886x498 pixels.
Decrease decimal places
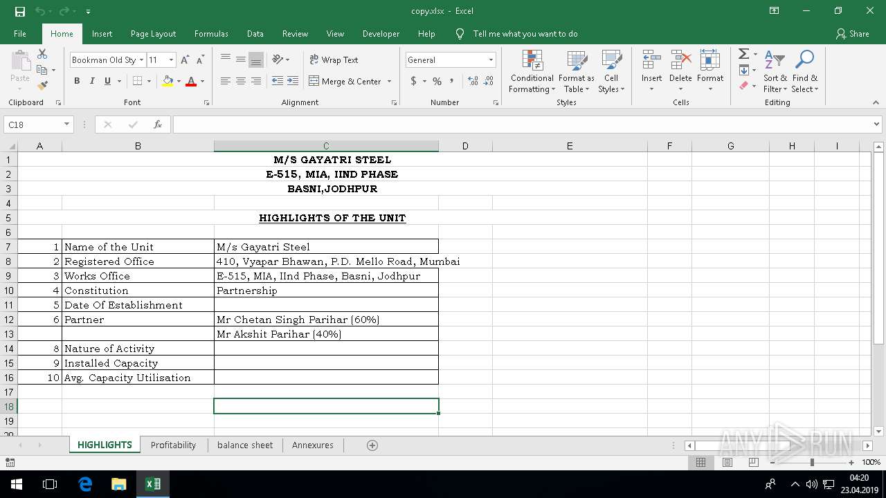click(489, 81)
